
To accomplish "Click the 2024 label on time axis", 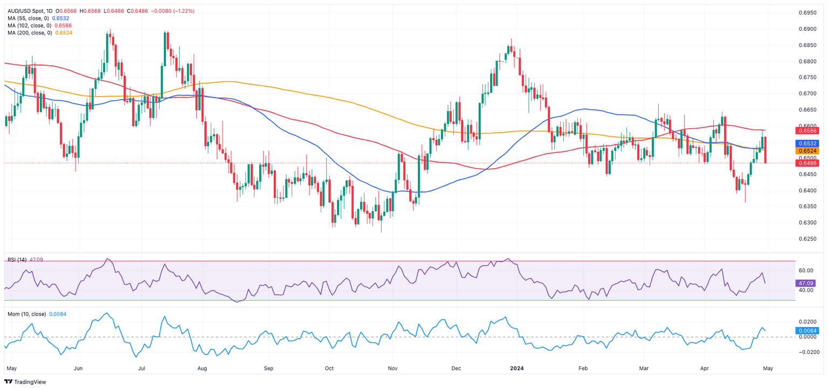I will click(x=516, y=369).
